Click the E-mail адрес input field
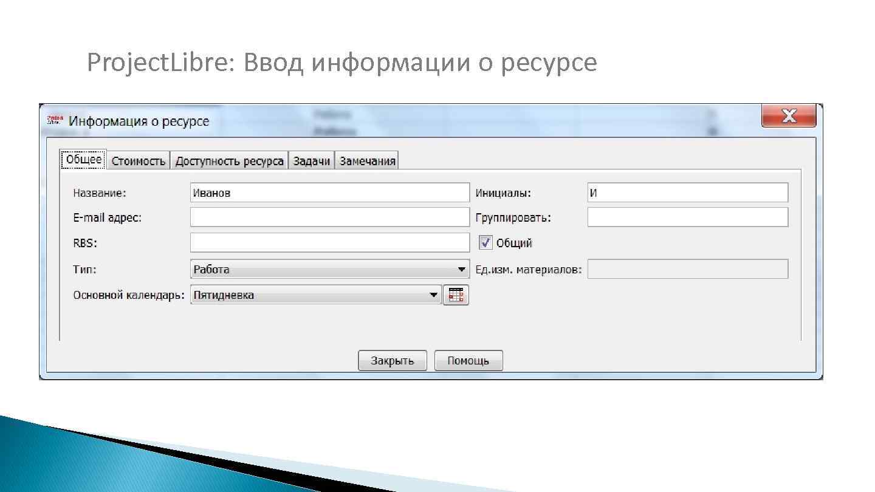This screenshot has height=492, width=875. [330, 217]
